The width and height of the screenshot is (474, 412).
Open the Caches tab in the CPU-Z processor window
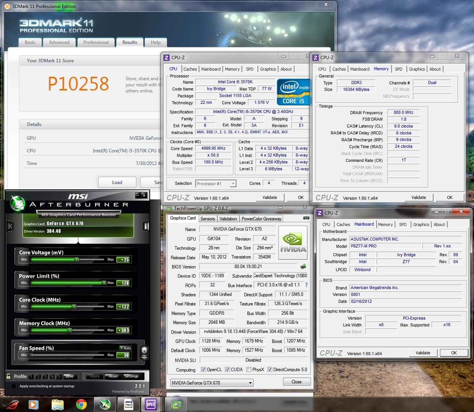190,69
